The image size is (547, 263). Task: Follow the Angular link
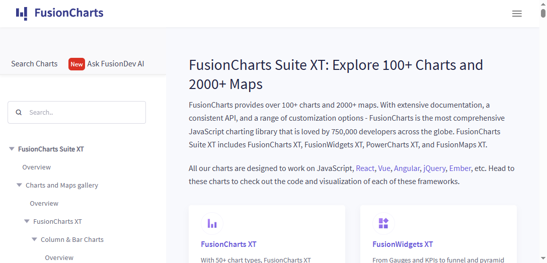point(407,168)
